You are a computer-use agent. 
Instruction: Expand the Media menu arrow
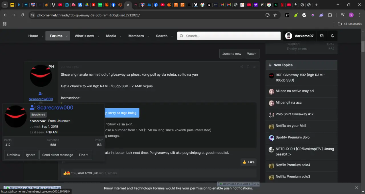pyautogui.click(x=121, y=36)
